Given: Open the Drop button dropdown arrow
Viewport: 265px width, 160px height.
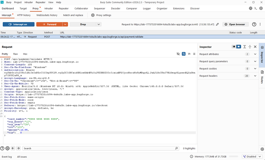Looking at the screenshot, I should click(99, 24).
